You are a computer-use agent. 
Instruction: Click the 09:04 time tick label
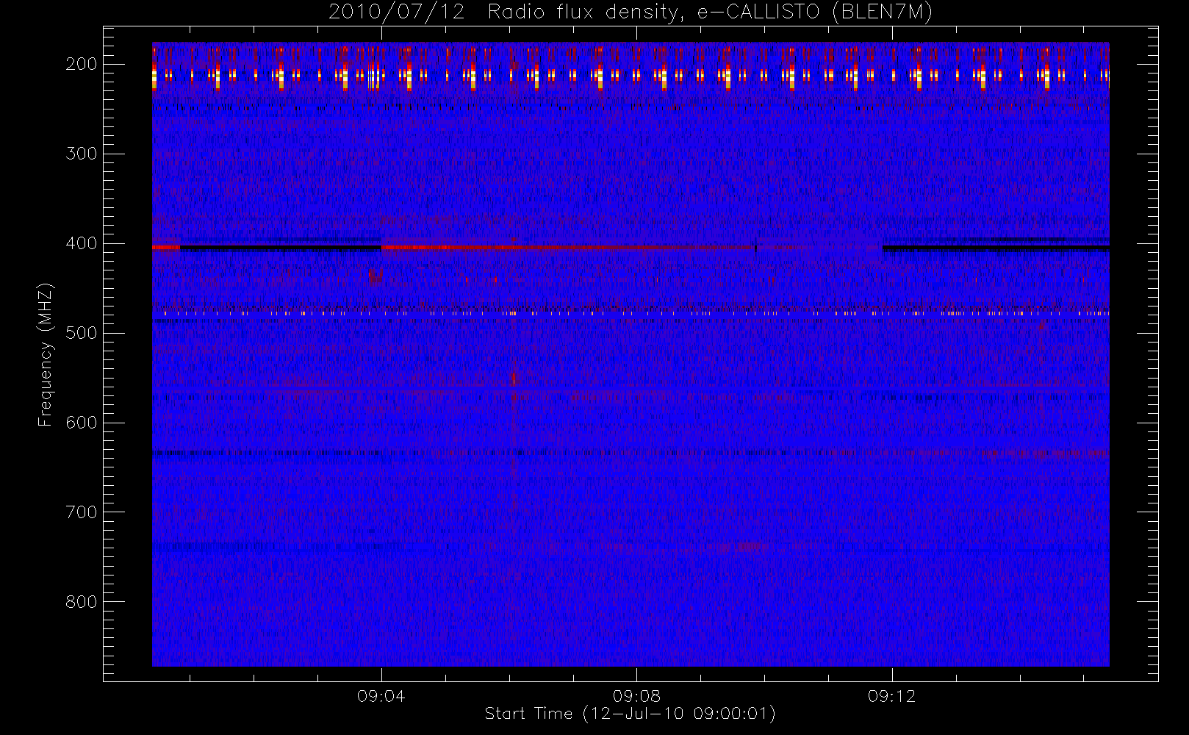381,696
